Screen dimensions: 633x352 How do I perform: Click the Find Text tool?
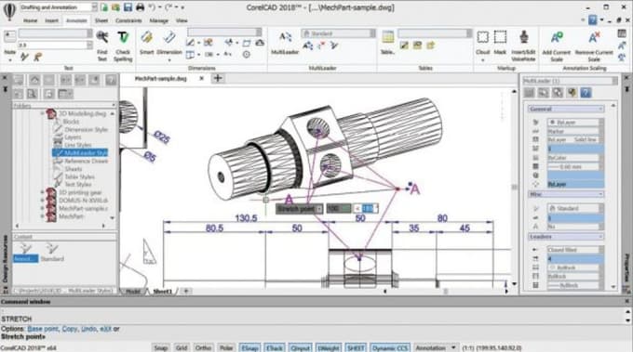pos(102,46)
